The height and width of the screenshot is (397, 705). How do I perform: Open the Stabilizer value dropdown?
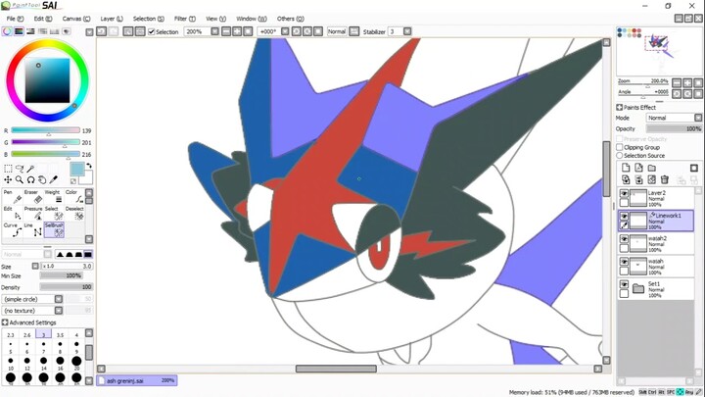coord(407,31)
